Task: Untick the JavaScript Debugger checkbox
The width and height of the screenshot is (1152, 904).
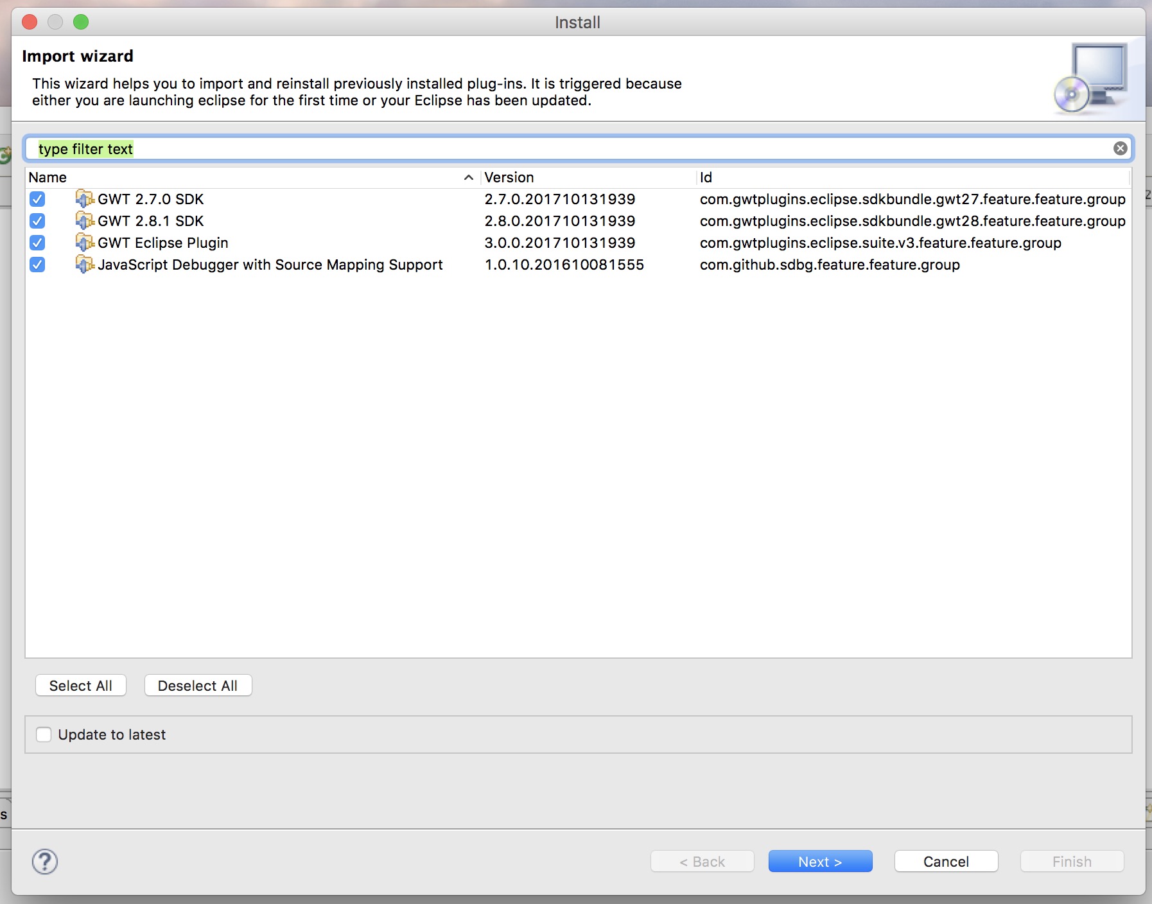Action: tap(37, 265)
